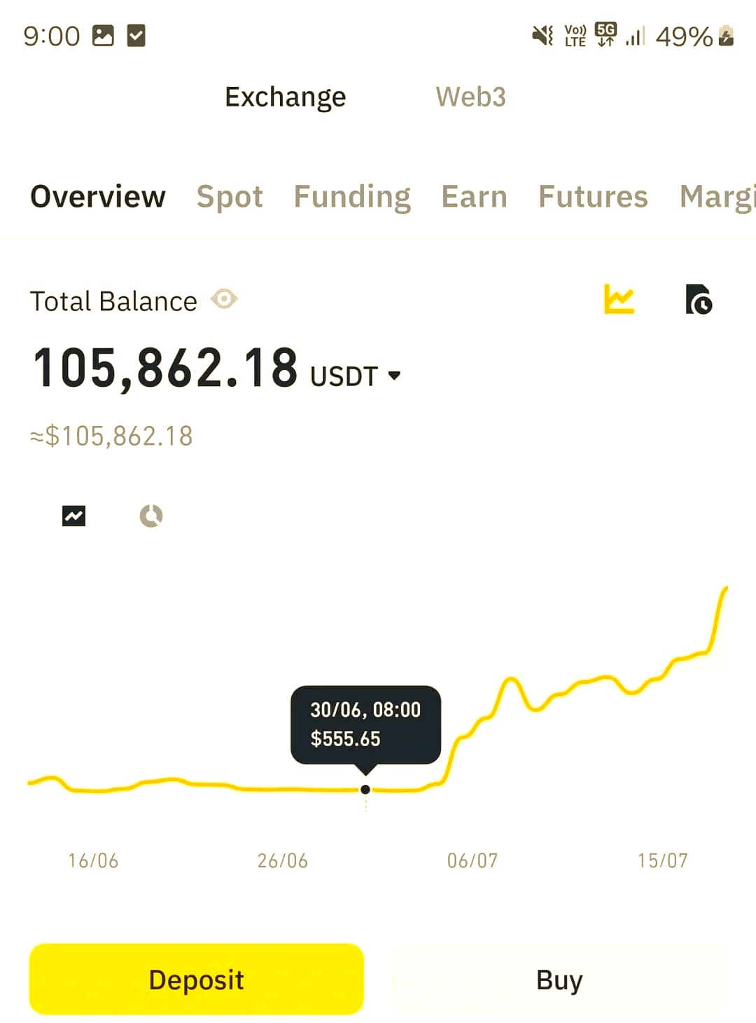Switch to the pie chart allocation icon
The height and width of the screenshot is (1023, 756).
click(151, 516)
